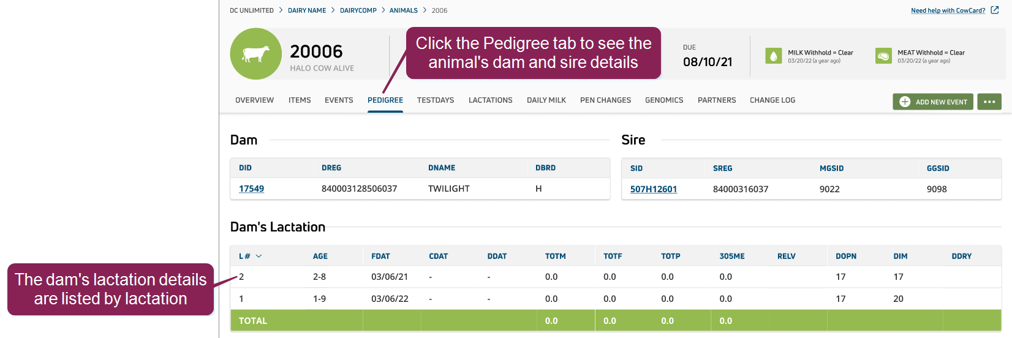Click the external link icon beside CowCard help
The width and height of the screenshot is (1012, 338).
click(995, 10)
